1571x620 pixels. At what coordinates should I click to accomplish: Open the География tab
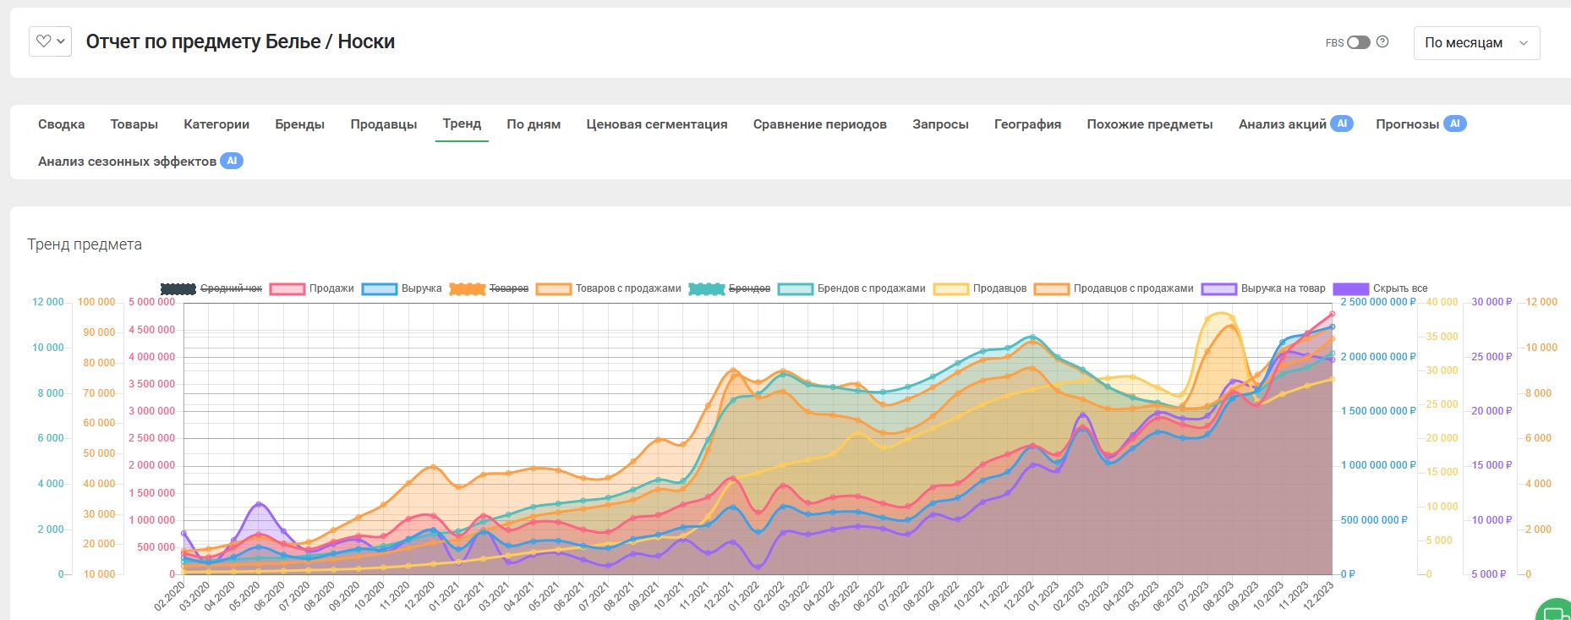pos(1027,124)
